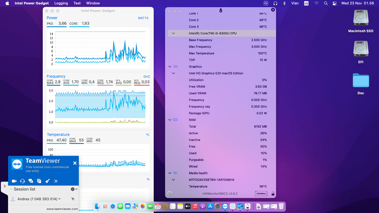Image resolution: width=379 pixels, height=213 pixels.
Task: Open the TeamViewer chat icon
Action: (31, 181)
